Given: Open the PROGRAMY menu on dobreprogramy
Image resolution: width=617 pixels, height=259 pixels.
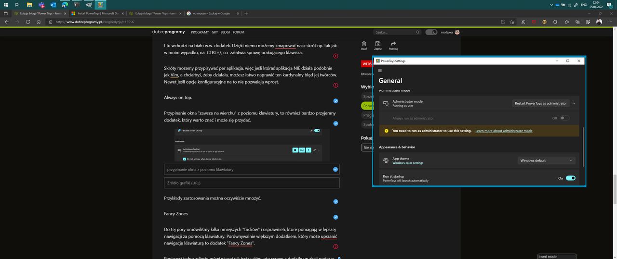Looking at the screenshot, I should [x=200, y=32].
